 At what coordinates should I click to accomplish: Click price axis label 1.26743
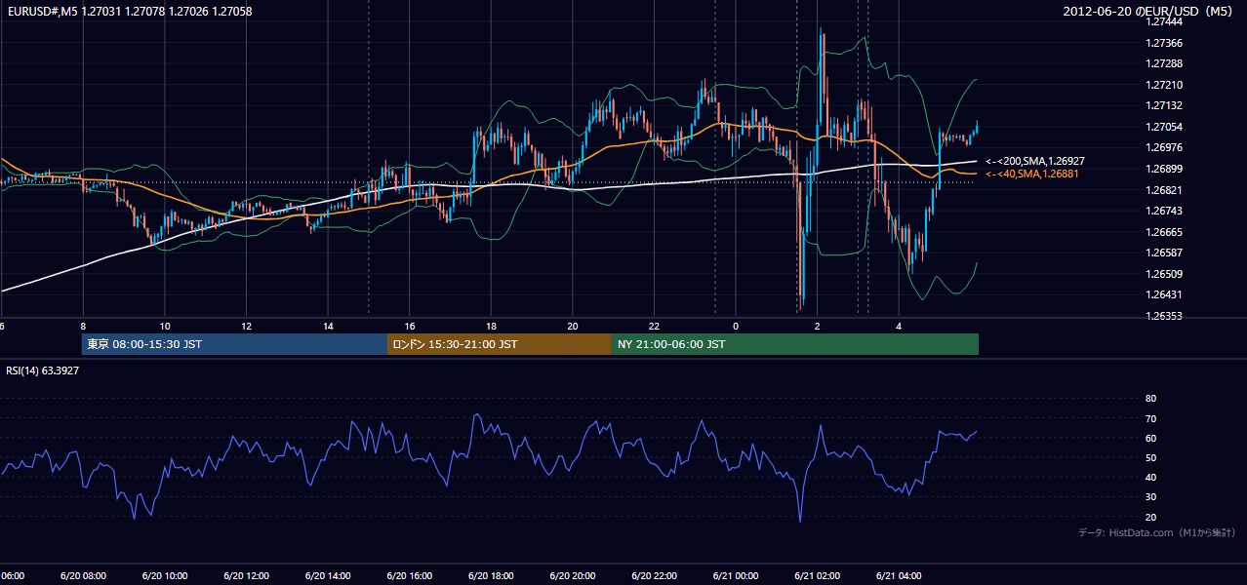pos(1164,211)
